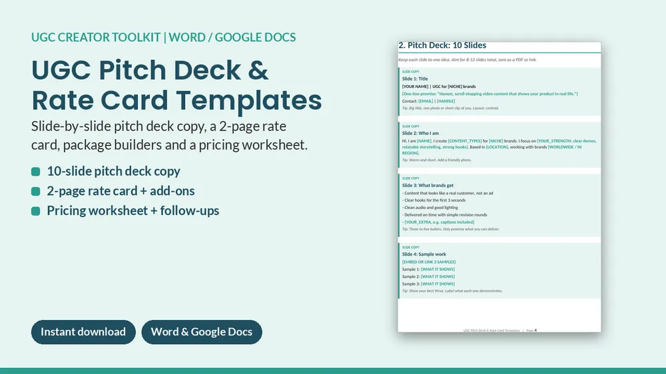Click the 'Slide 3: What brands get' heading
Screen dimensions: 666x374
click(x=428, y=186)
